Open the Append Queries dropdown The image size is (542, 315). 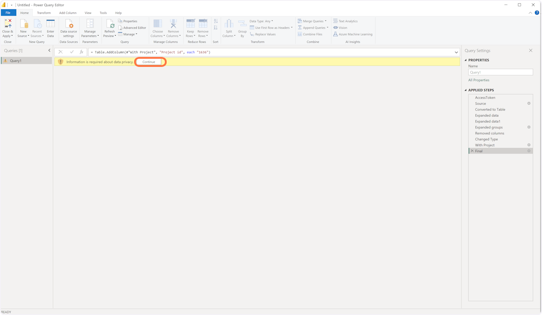point(313,28)
